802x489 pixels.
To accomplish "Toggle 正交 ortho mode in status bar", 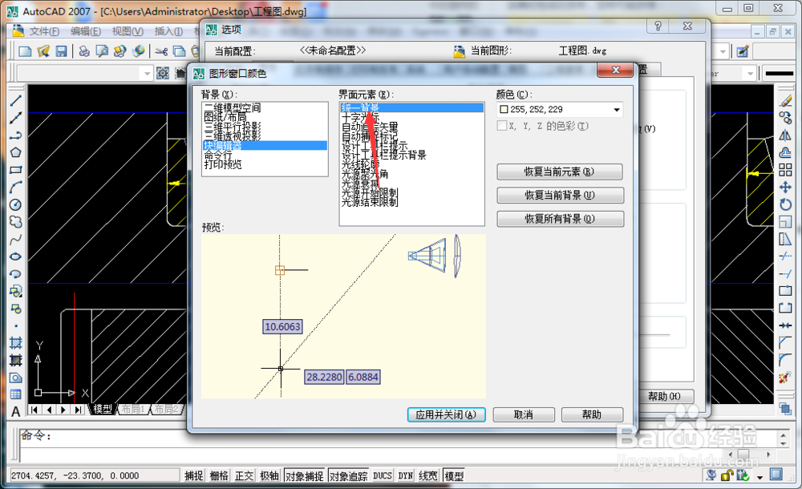I will pyautogui.click(x=244, y=476).
